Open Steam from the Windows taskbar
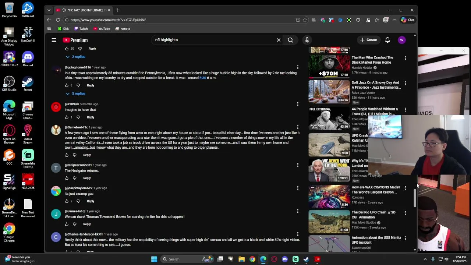This screenshot has height=265, width=471. coord(306,259)
